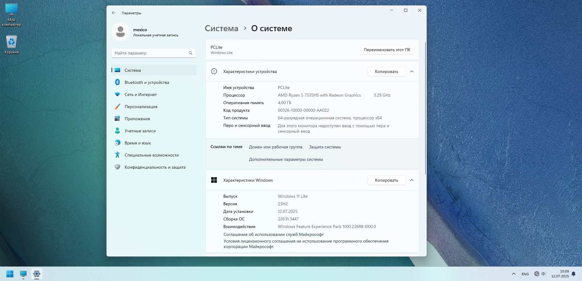
Task: Click the Windows logo by Характеристики Windows
Action: click(x=214, y=180)
